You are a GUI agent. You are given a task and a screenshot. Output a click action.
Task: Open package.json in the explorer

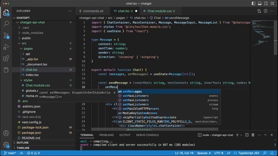tap(31, 133)
